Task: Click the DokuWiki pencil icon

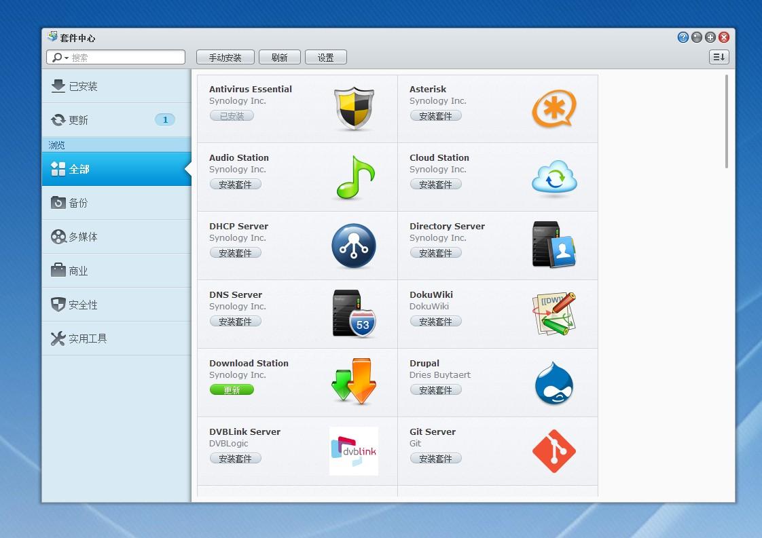Action: click(554, 314)
